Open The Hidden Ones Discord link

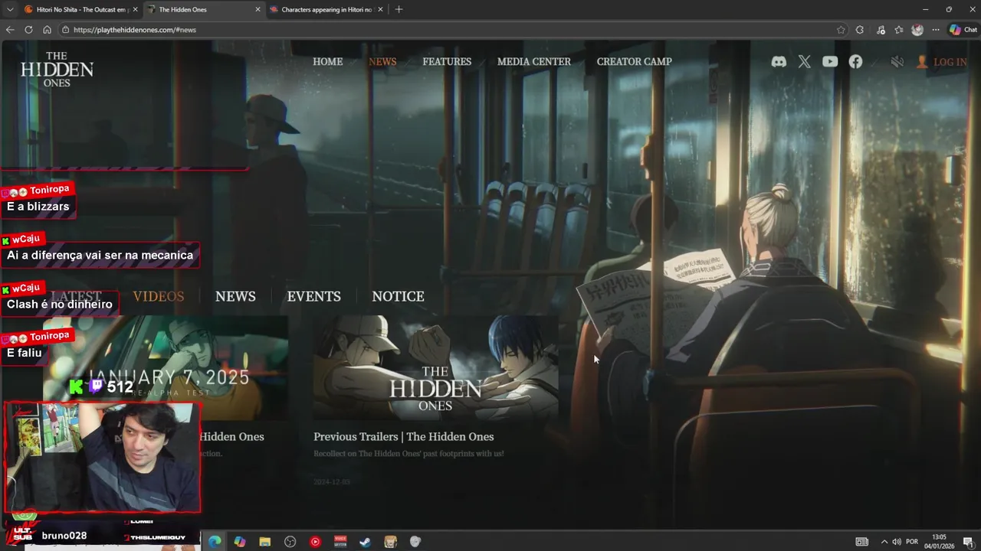coord(779,62)
